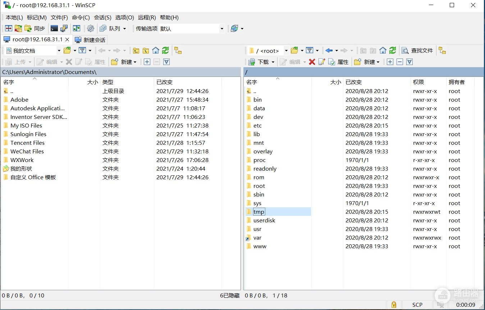Open the 远程(R) menu

point(147,17)
